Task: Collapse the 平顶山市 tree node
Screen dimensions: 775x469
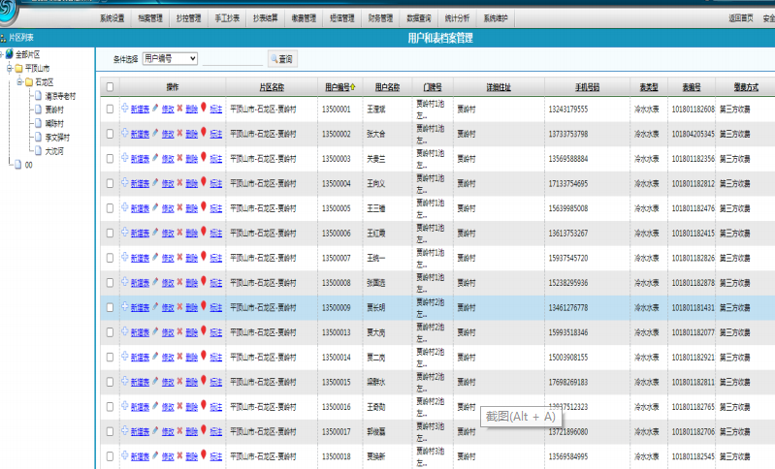Action: 9,69
